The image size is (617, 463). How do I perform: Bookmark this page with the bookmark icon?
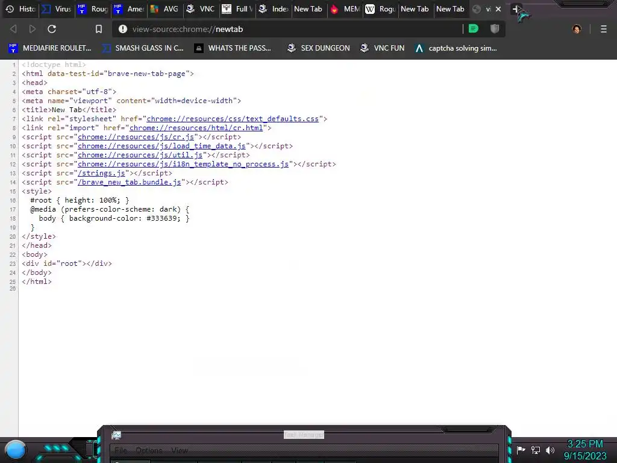(99, 29)
